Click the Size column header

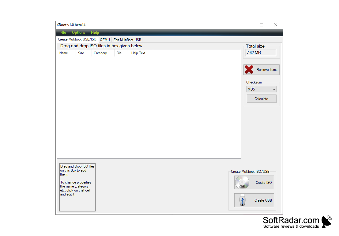tap(84, 53)
